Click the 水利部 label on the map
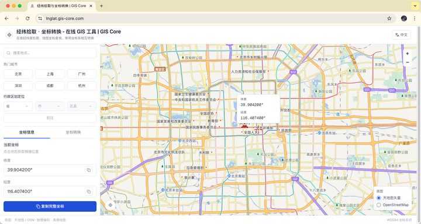Screen dimensions: 421x224 [204, 152]
